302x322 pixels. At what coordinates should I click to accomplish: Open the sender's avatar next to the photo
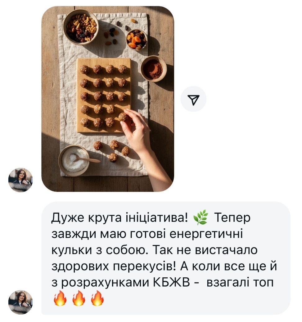[x=20, y=180]
